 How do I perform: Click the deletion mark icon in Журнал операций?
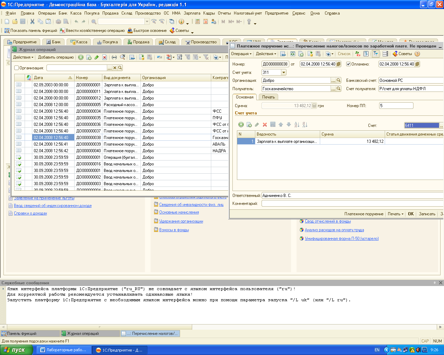coord(104,57)
